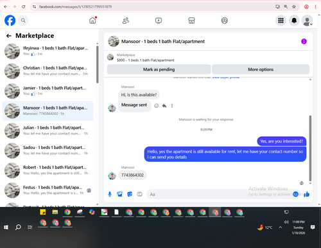Attach a photo with the image icon
This screenshot has height=248, width=321.
tap(119, 194)
